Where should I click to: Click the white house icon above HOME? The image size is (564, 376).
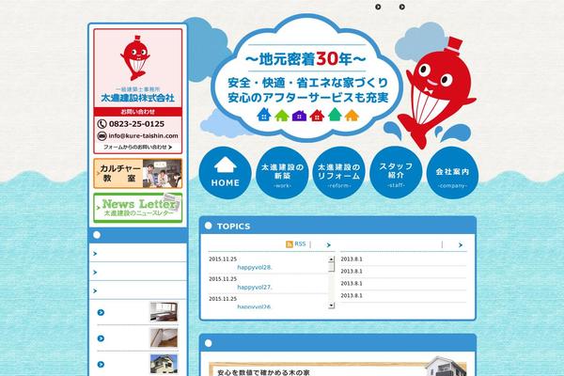pyautogui.click(x=226, y=164)
